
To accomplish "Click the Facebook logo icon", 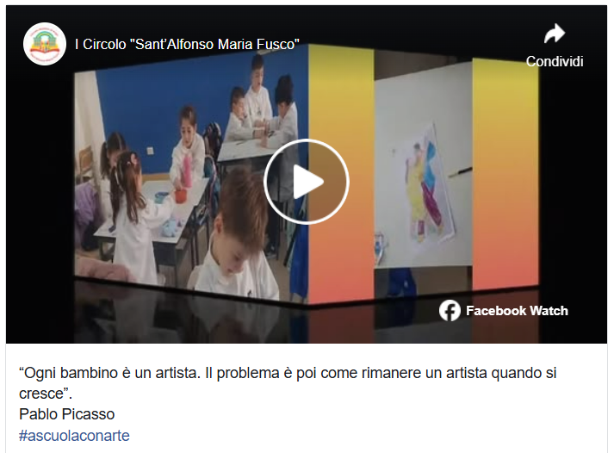I will (x=450, y=311).
